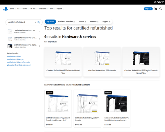Open related query certified refurbished
The image size is (165, 132).
14,57
